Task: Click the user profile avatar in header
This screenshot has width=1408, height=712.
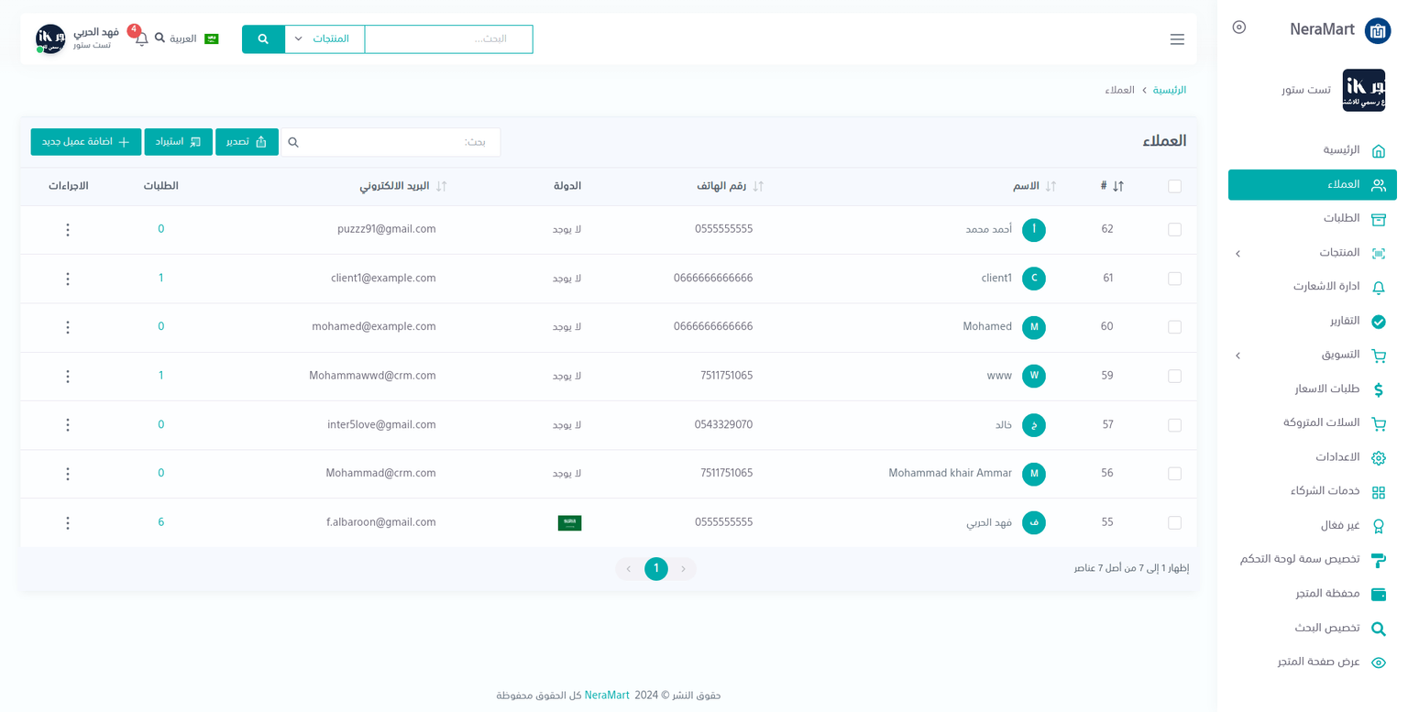Action: click(50, 39)
